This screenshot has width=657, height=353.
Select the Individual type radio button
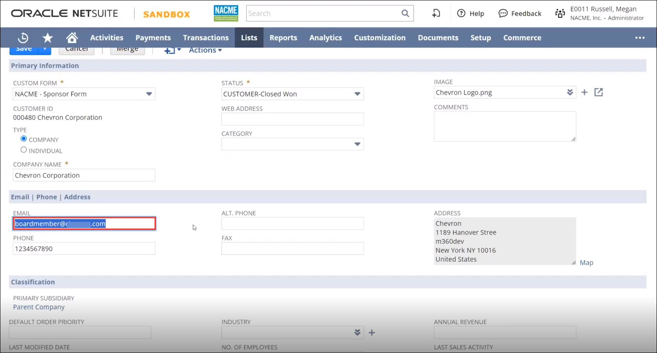(24, 150)
